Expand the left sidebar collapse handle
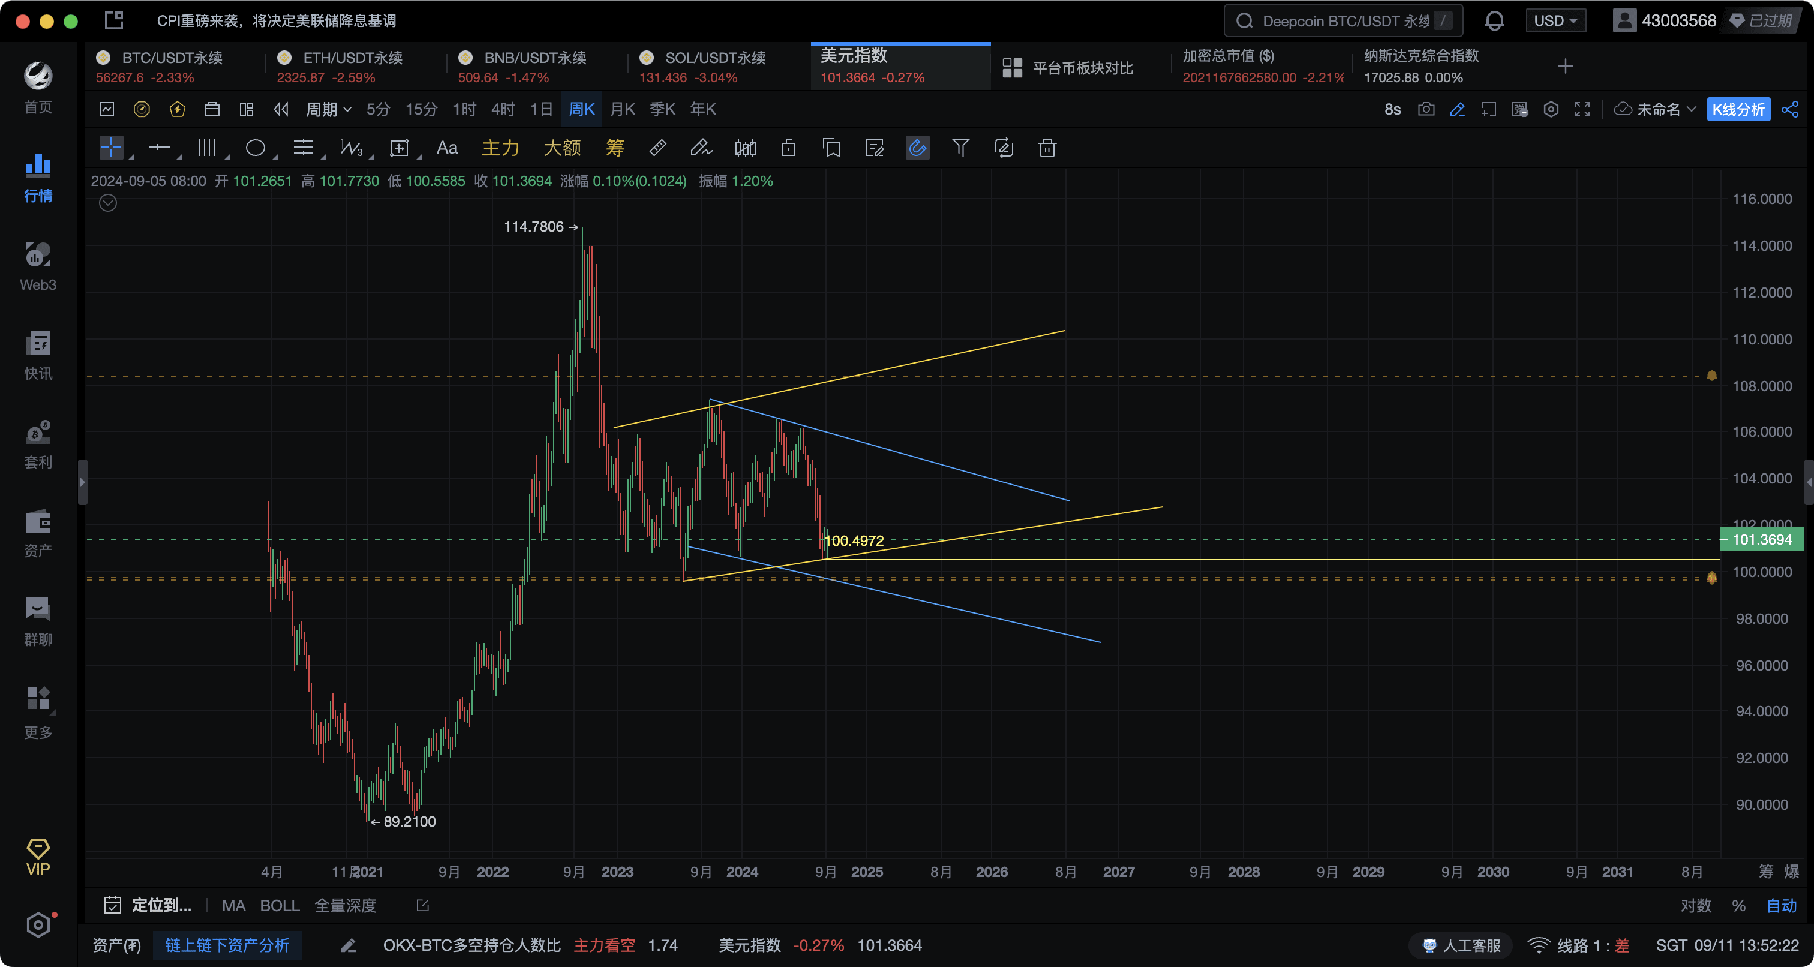1814x967 pixels. (82, 482)
